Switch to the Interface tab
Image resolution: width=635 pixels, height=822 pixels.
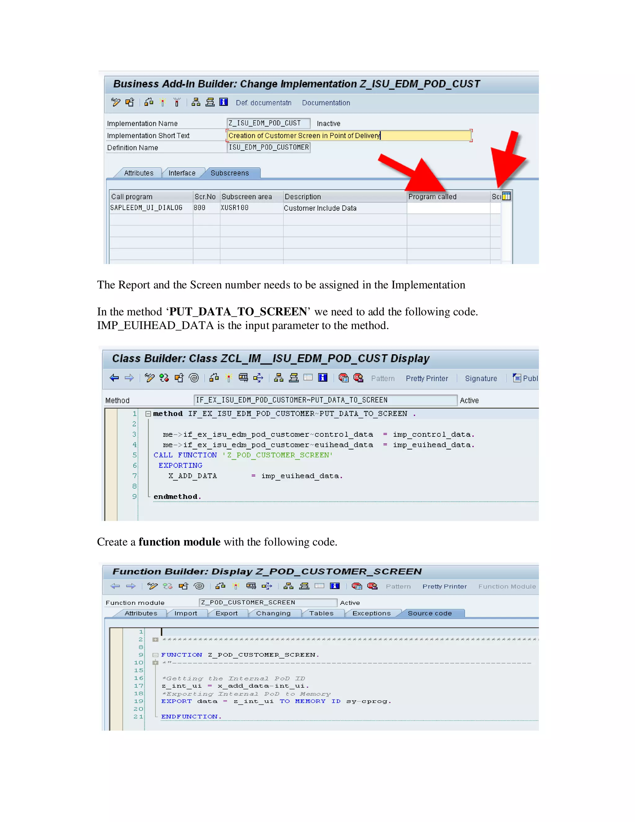click(182, 173)
